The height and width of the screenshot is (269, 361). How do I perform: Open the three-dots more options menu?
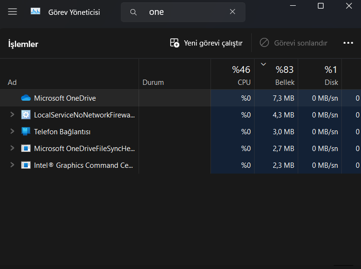coord(348,43)
